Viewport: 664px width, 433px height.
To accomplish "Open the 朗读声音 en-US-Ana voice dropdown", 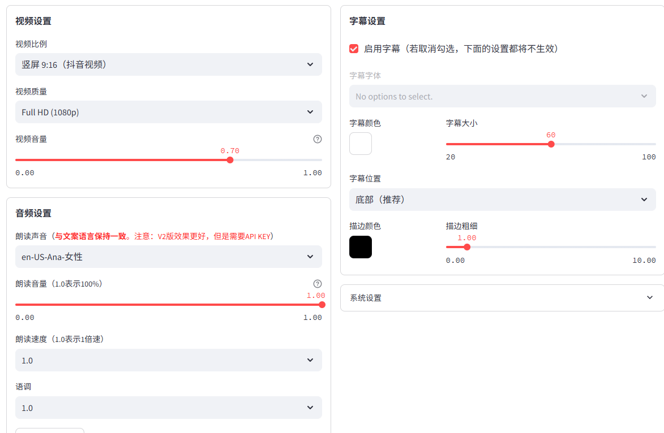I will pos(169,257).
